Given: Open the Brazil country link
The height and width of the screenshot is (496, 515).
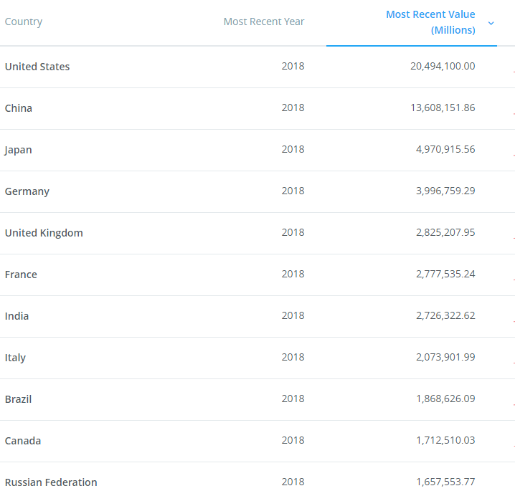Looking at the screenshot, I should [19, 399].
